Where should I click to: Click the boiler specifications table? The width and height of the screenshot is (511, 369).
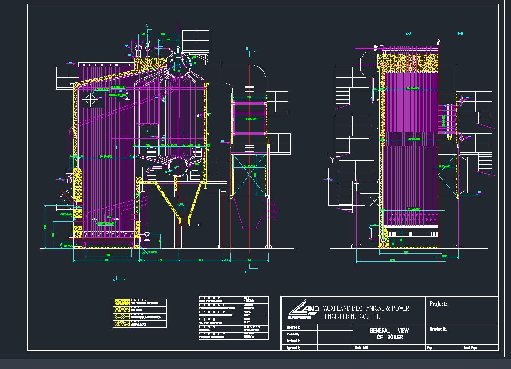click(233, 318)
